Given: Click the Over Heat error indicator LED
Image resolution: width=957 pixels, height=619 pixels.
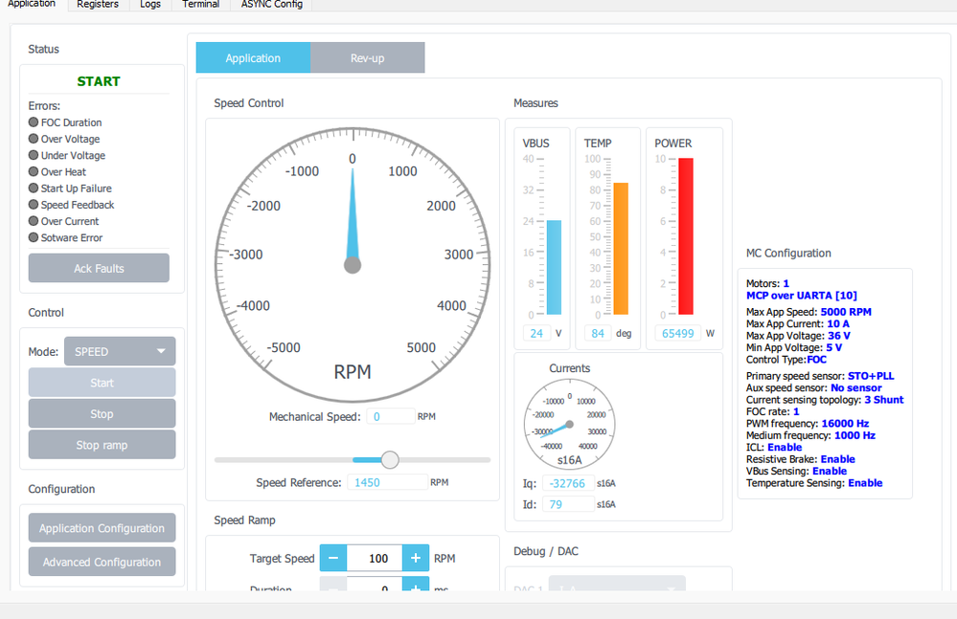Looking at the screenshot, I should pyautogui.click(x=34, y=171).
